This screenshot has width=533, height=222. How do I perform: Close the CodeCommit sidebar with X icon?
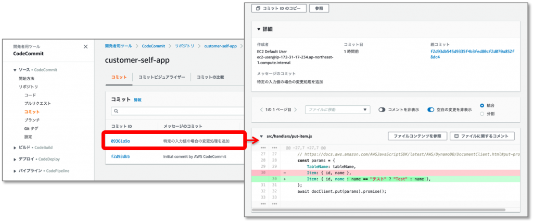[85, 47]
